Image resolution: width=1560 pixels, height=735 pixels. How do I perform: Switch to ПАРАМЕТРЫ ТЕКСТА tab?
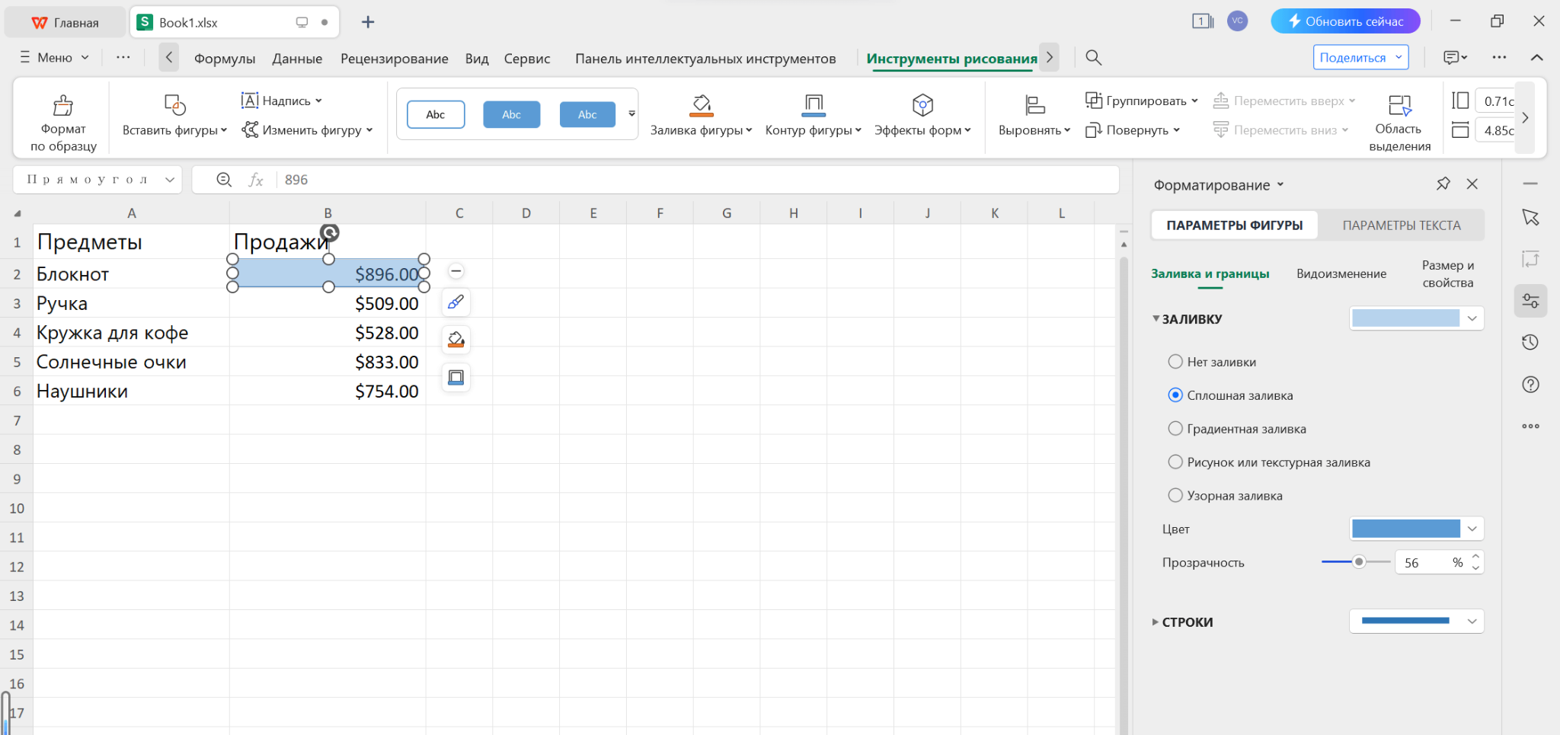(x=1401, y=225)
